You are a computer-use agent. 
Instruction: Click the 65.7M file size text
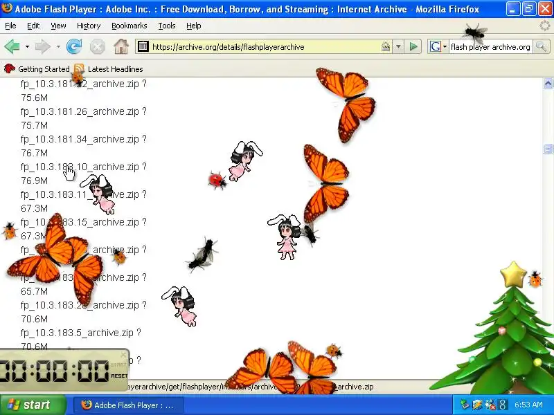pyautogui.click(x=34, y=291)
